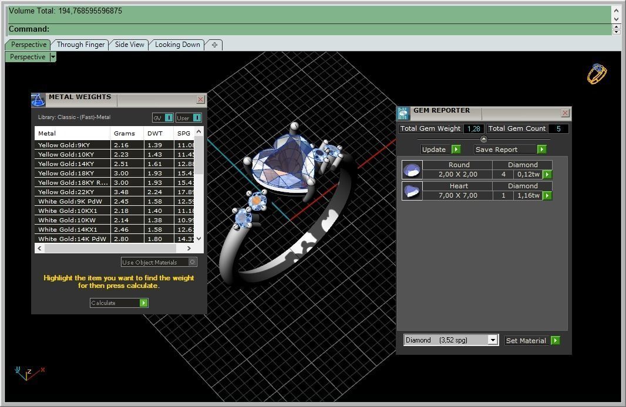The image size is (626, 407).
Task: Click green arrow on Round Diamond row
Action: click(x=548, y=174)
